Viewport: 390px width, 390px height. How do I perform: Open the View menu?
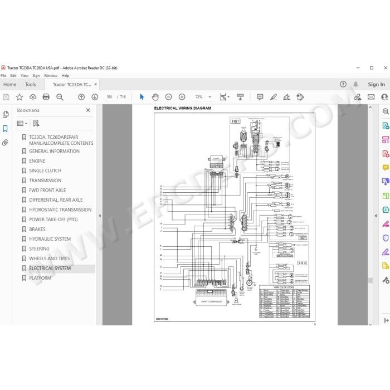pyautogui.click(x=25, y=76)
